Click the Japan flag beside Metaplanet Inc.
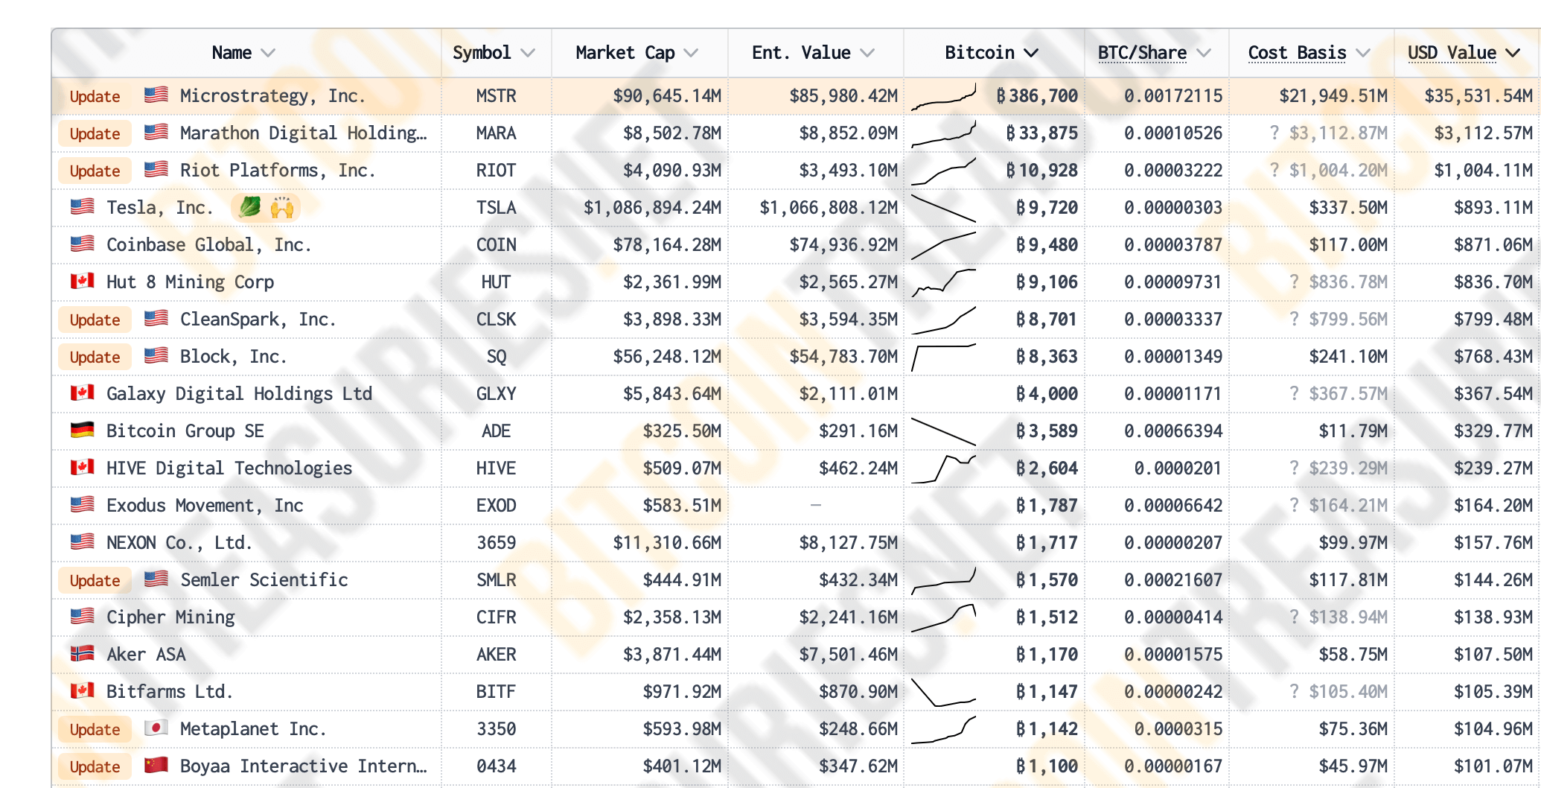 point(156,728)
